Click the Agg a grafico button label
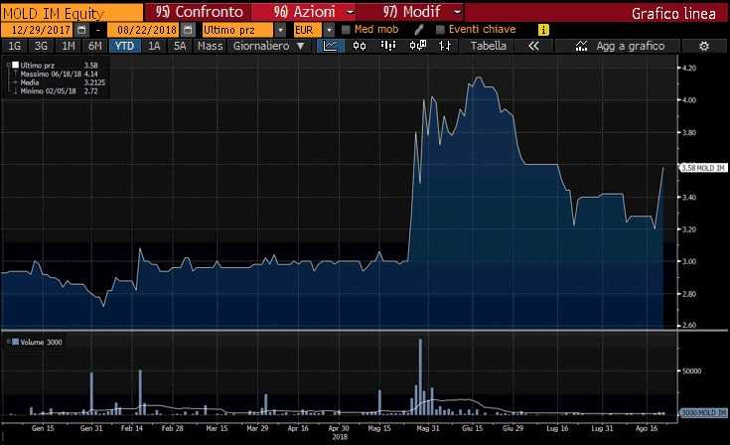 point(631,46)
